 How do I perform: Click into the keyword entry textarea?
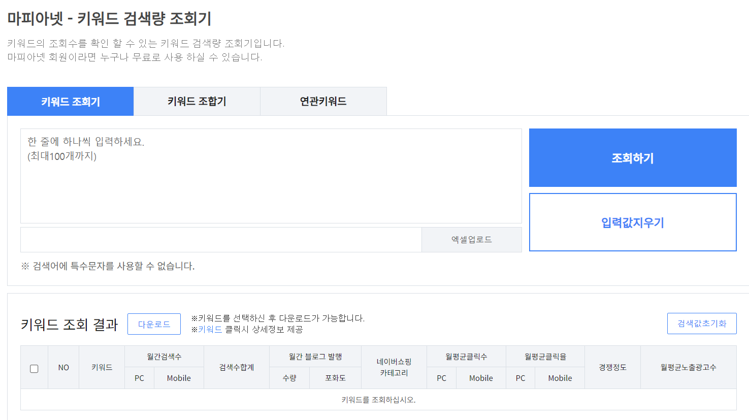tap(271, 176)
